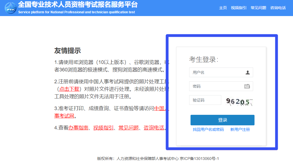
Task: Select the 验证码 captcha input box
Action: pyautogui.click(x=205, y=100)
